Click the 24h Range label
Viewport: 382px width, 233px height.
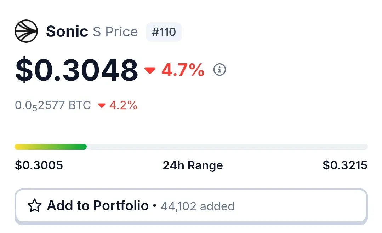193,165
